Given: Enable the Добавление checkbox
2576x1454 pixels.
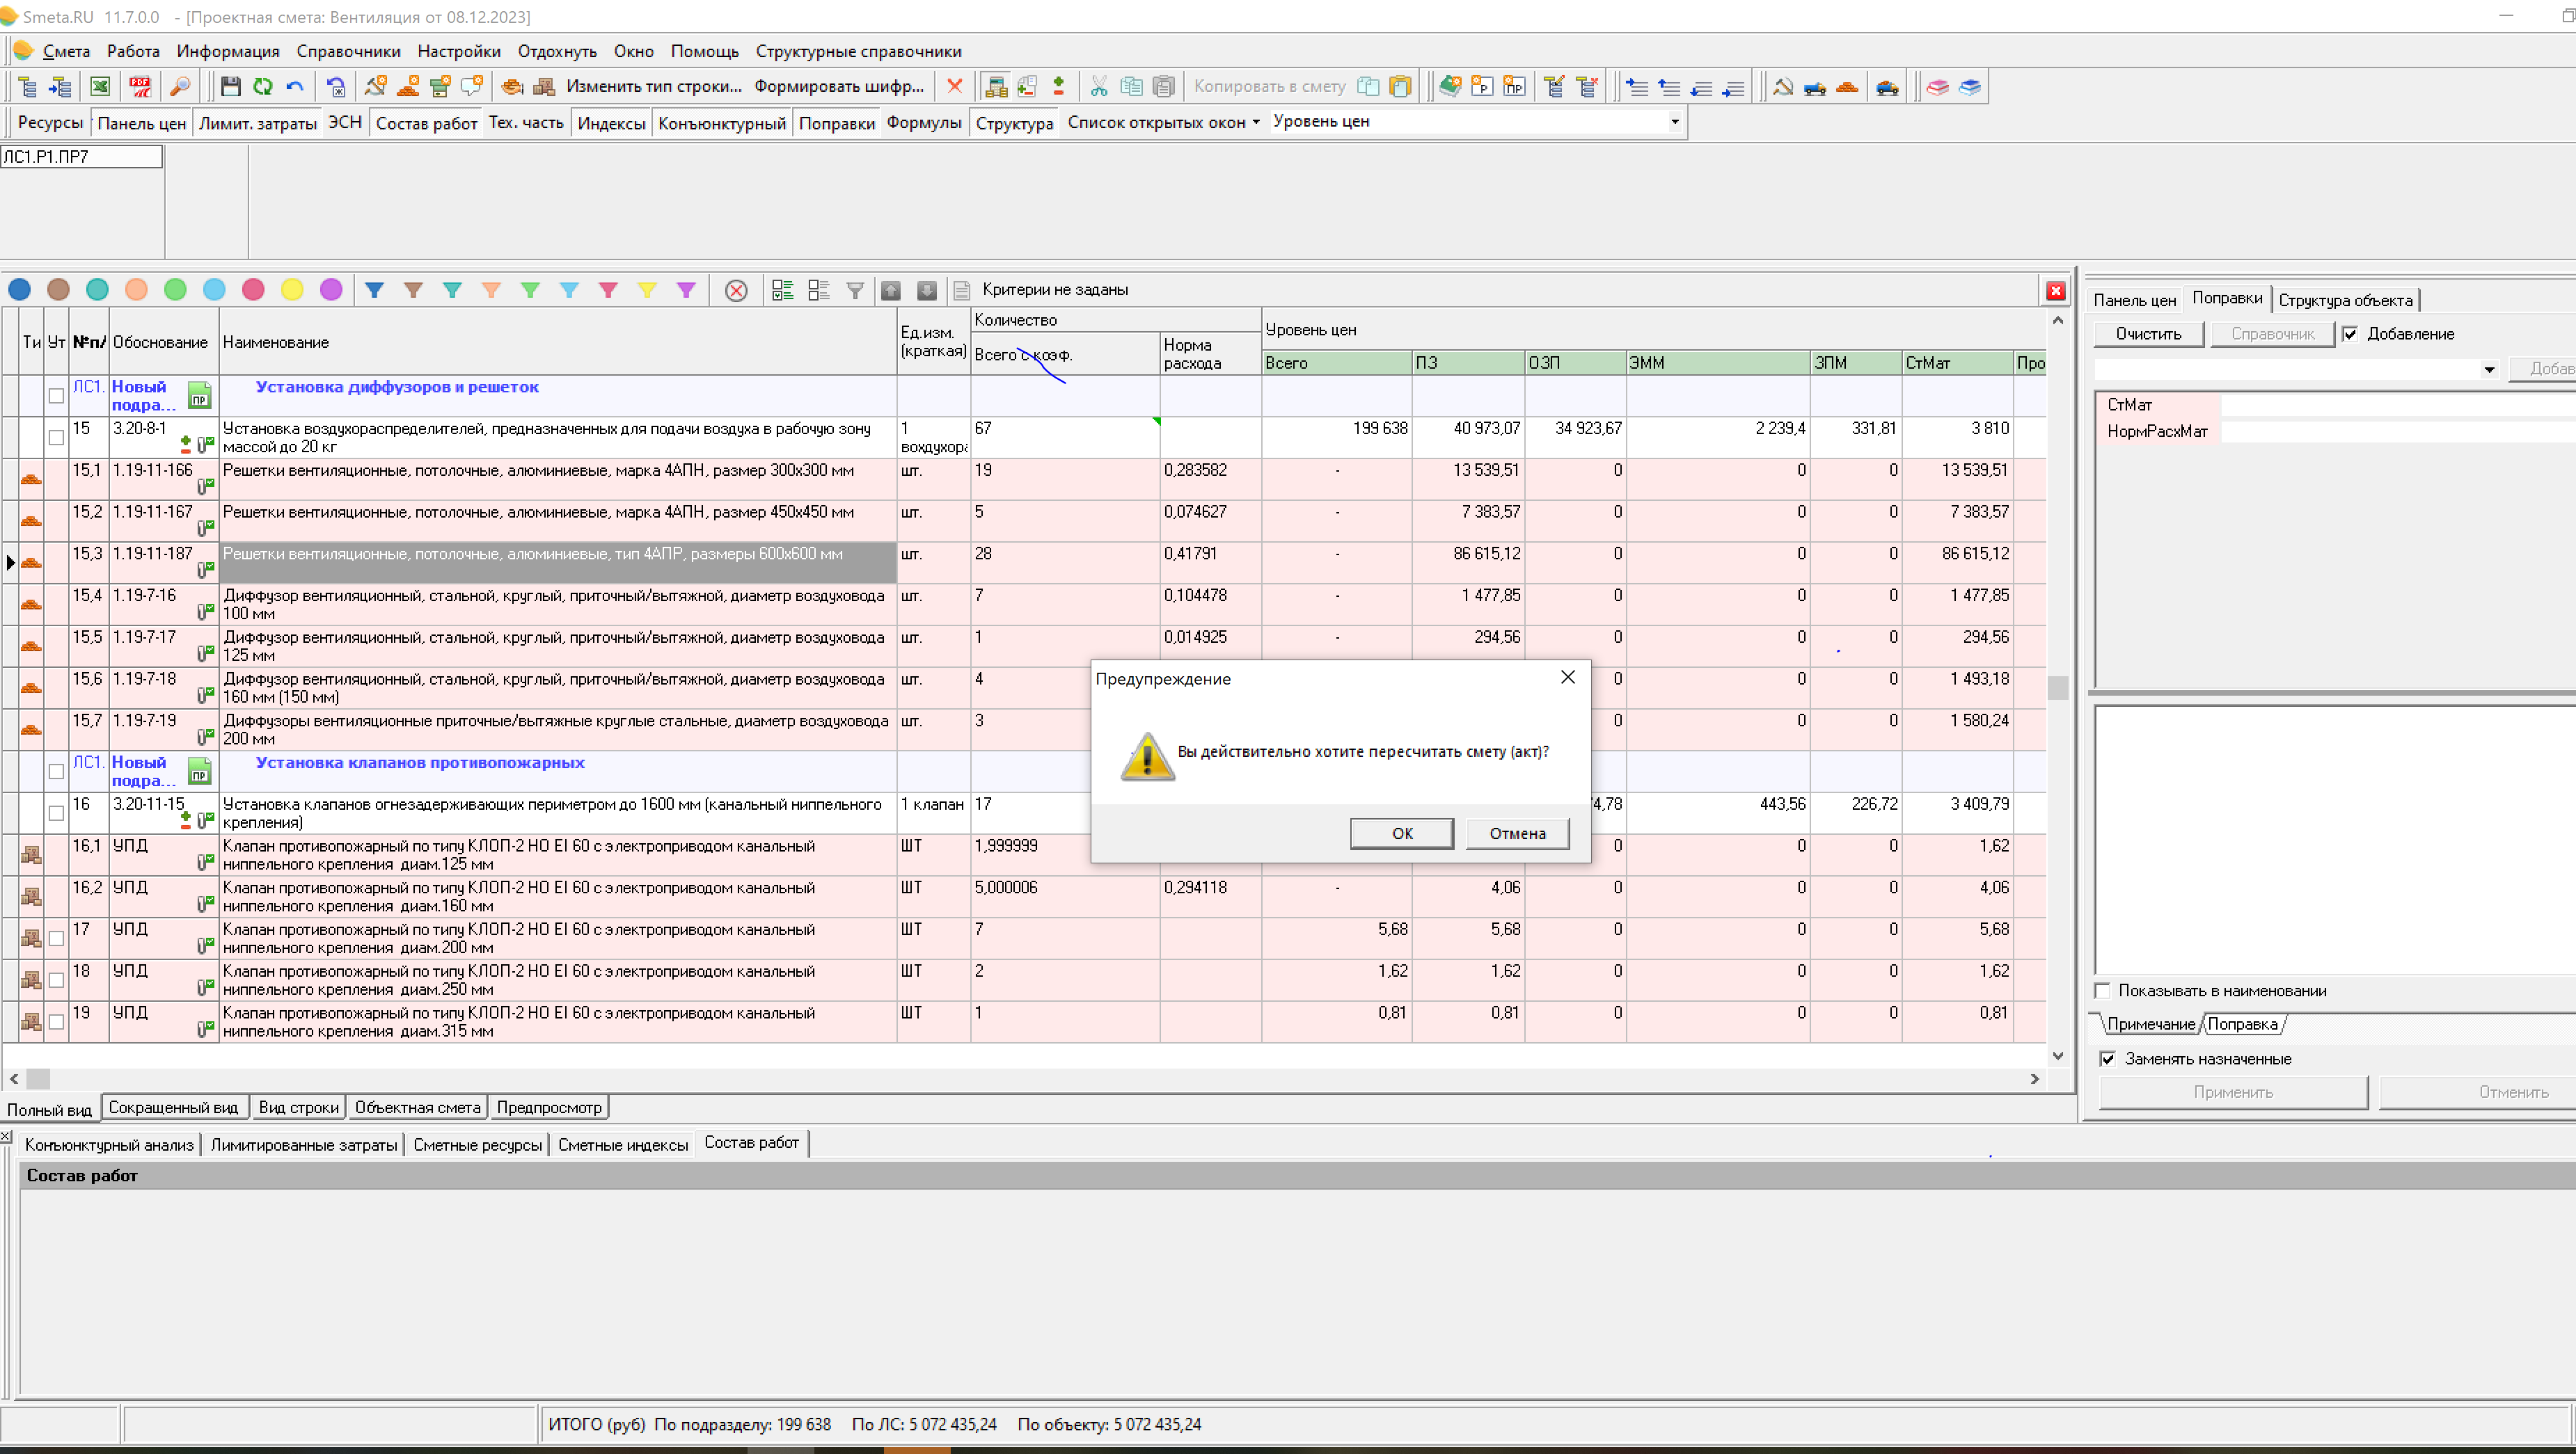Looking at the screenshot, I should pos(2350,334).
